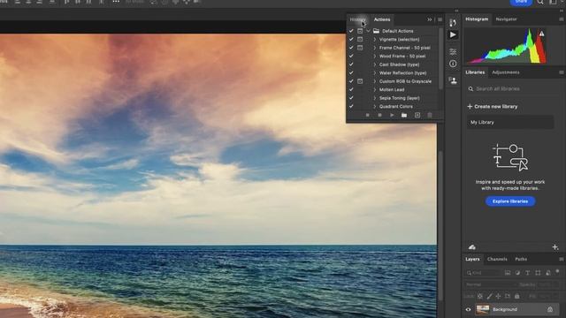Toggle the Water Reflection (type) checkmark

point(351,72)
